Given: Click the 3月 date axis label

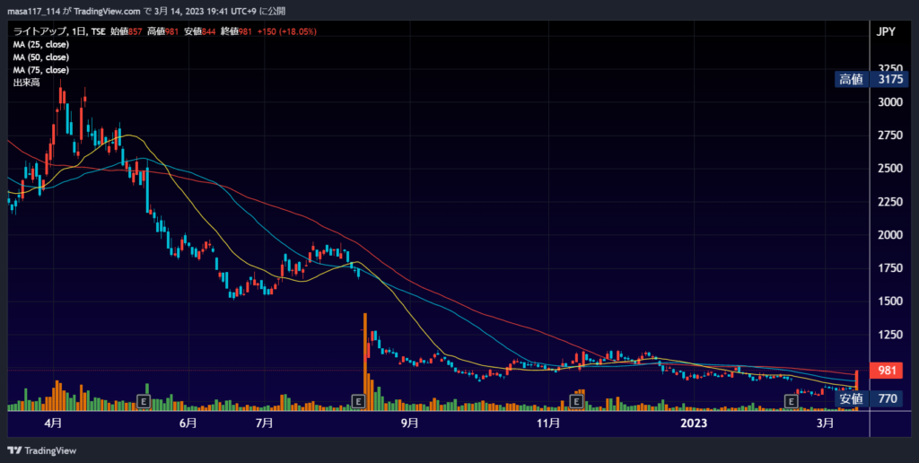Looking at the screenshot, I should pos(826,424).
